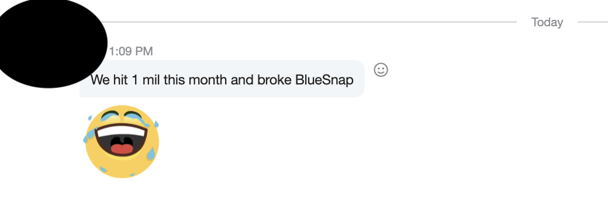Click the 1:09 PM timestamp
The image size is (608, 219).
click(x=131, y=51)
